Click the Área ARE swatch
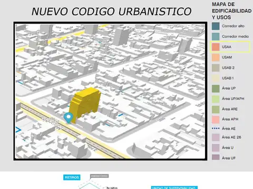253x189 pixels. click(x=216, y=109)
